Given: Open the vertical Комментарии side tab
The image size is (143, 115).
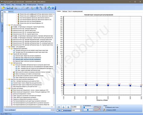Looking at the screenshot, I should (x=2, y=28).
